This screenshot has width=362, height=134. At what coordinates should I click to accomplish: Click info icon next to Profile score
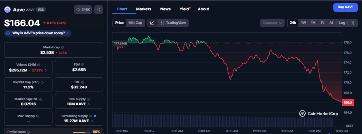28,132
